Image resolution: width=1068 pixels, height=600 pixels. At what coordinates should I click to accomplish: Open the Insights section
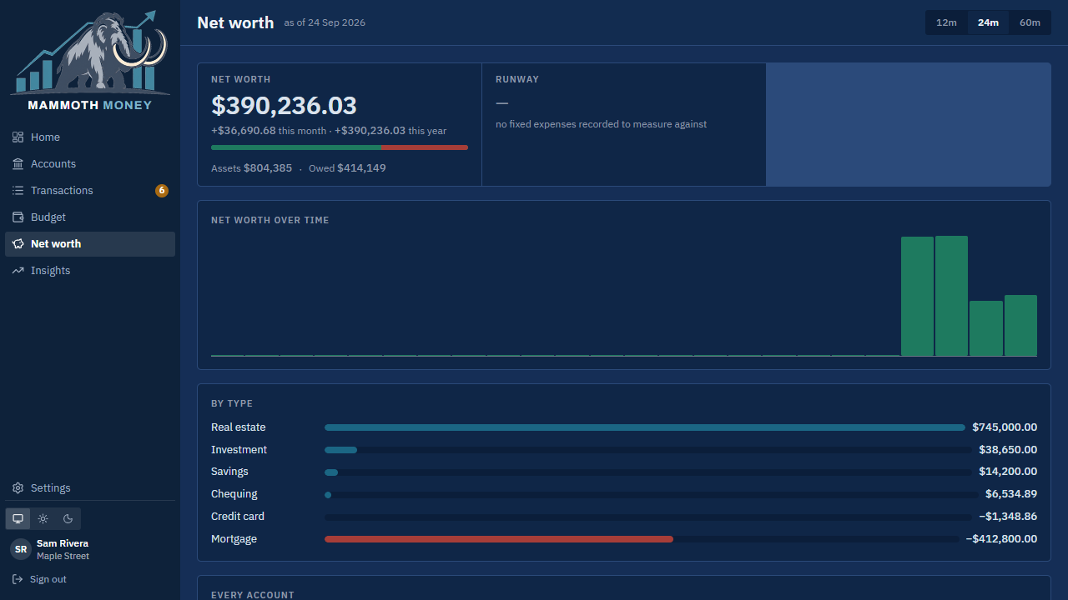tap(90, 271)
